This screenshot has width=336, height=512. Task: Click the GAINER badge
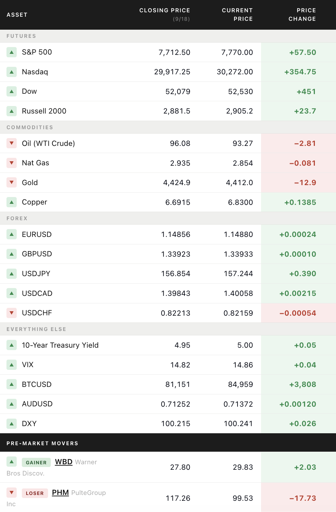coord(36,463)
